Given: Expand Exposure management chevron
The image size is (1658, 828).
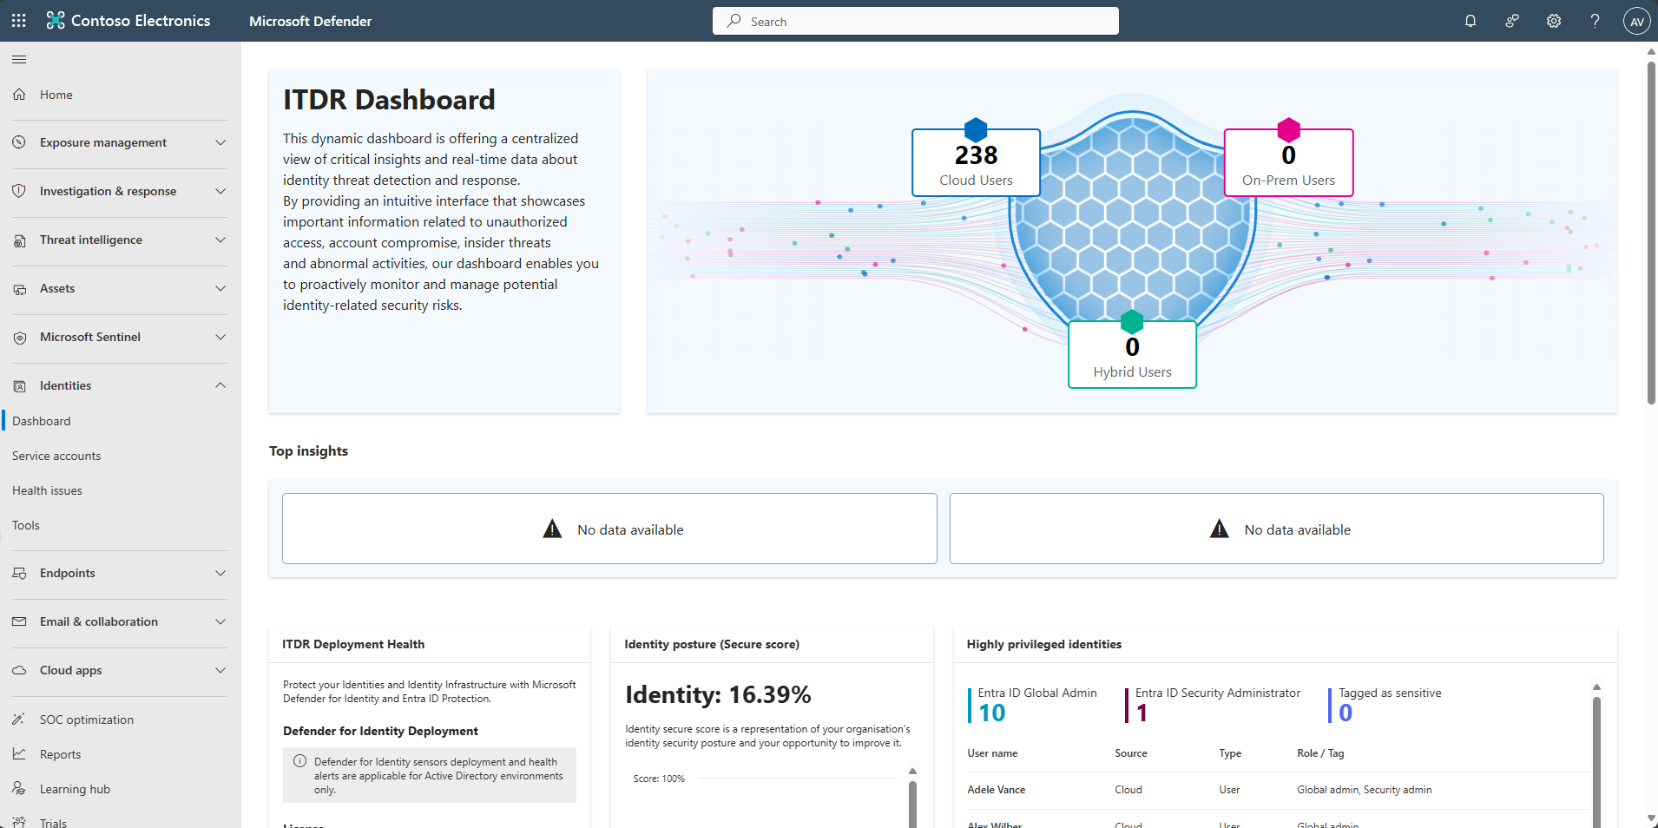Looking at the screenshot, I should pyautogui.click(x=220, y=142).
